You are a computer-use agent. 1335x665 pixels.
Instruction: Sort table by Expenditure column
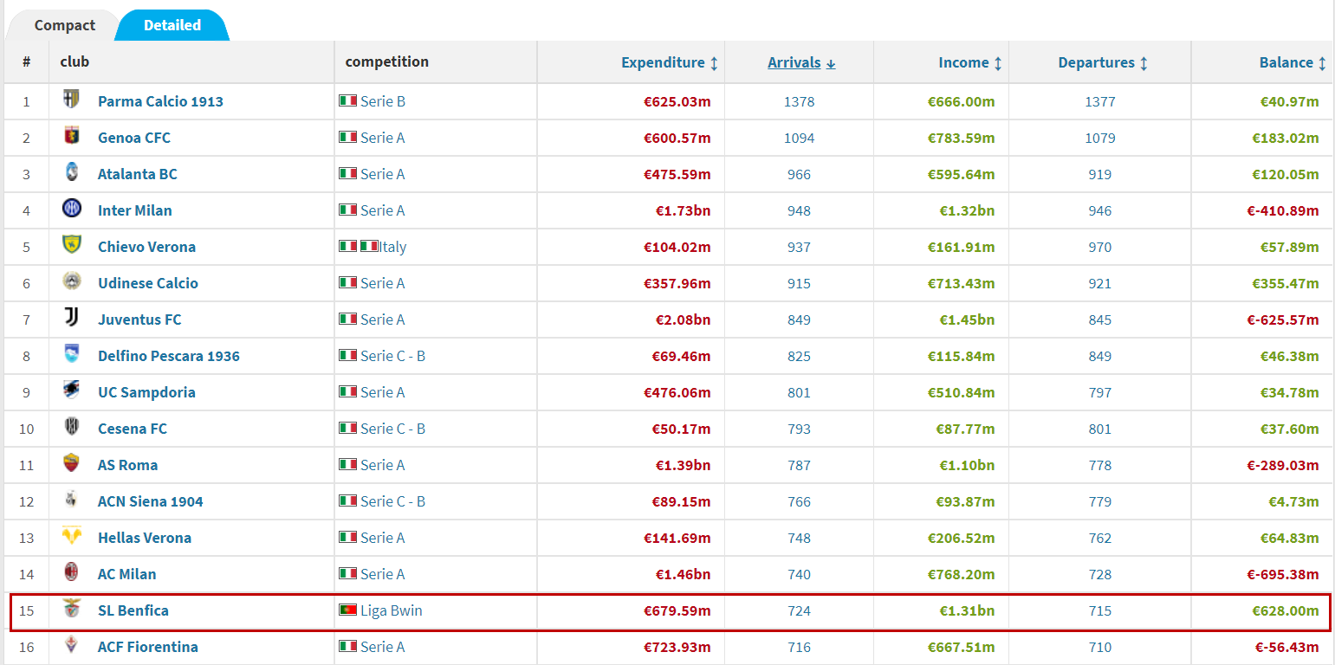coord(670,62)
